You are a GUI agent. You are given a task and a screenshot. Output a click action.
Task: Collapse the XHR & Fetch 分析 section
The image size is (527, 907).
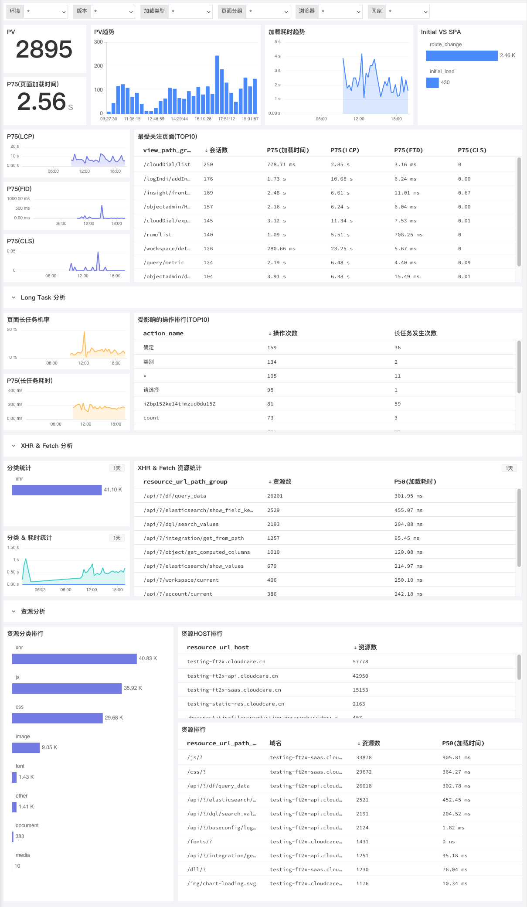[x=14, y=446]
